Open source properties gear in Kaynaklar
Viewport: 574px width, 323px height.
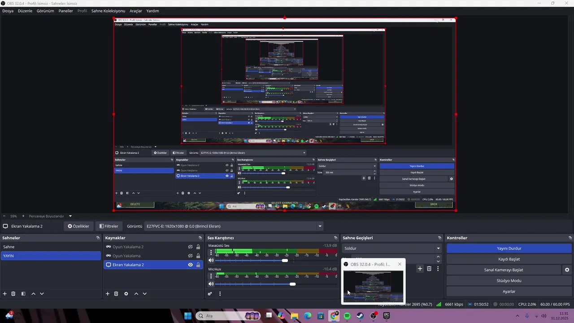click(x=126, y=294)
